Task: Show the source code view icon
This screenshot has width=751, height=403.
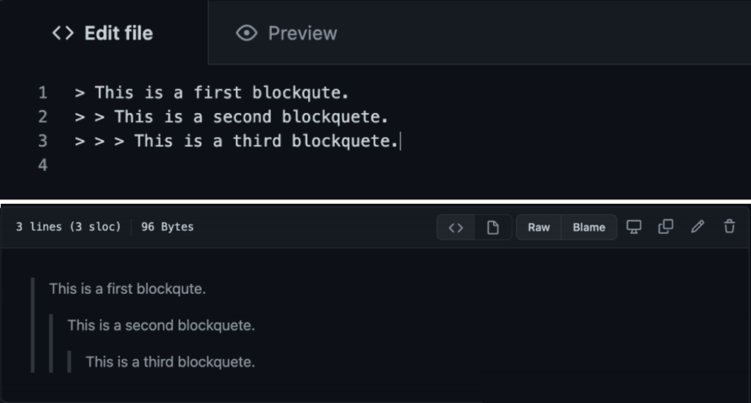Action: pyautogui.click(x=456, y=227)
